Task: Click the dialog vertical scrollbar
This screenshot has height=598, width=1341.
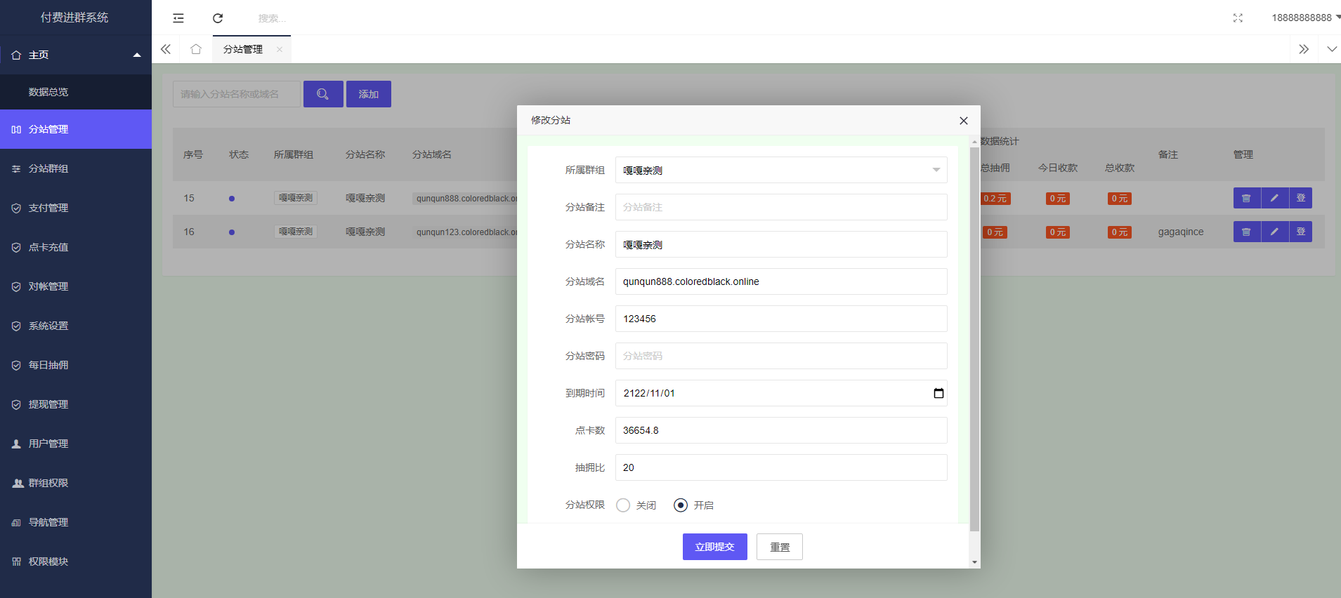Action: point(974,338)
